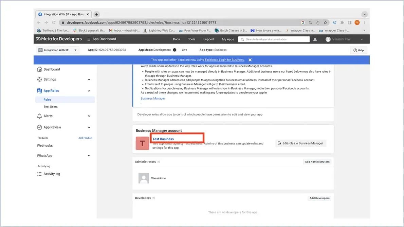Click the Settings gear icon in sidebar

pyautogui.click(x=39, y=80)
